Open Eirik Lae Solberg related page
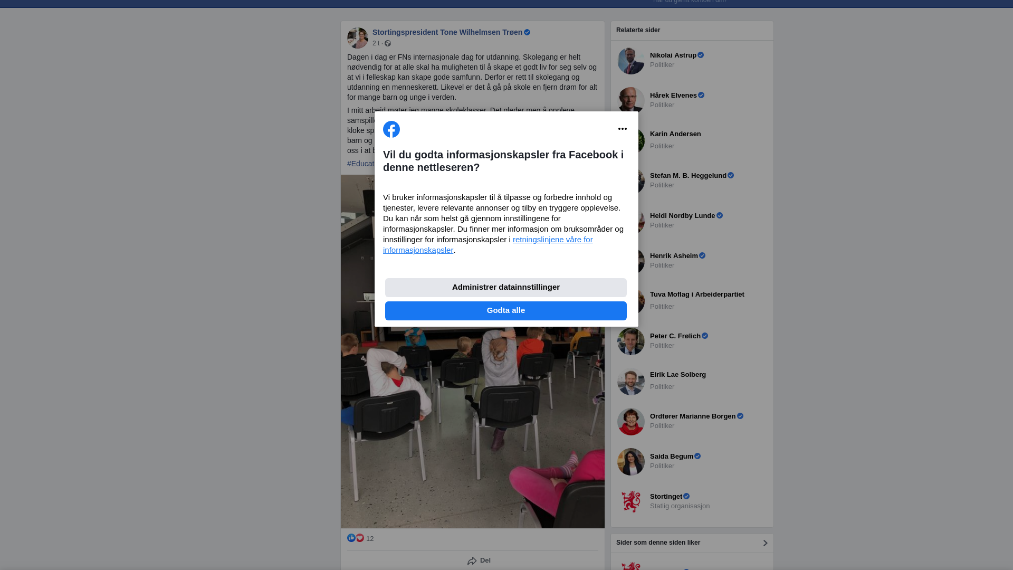The height and width of the screenshot is (570, 1013). (678, 375)
